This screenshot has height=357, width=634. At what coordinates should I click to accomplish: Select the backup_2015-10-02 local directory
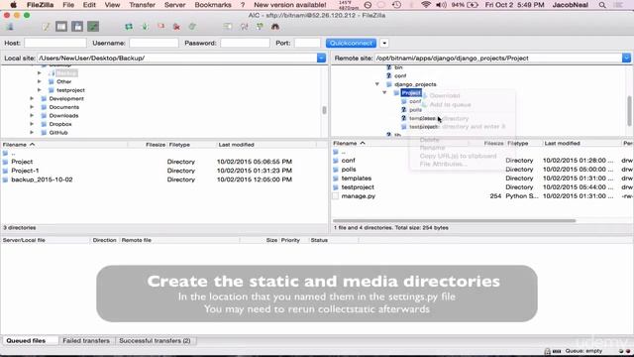[163, 179]
